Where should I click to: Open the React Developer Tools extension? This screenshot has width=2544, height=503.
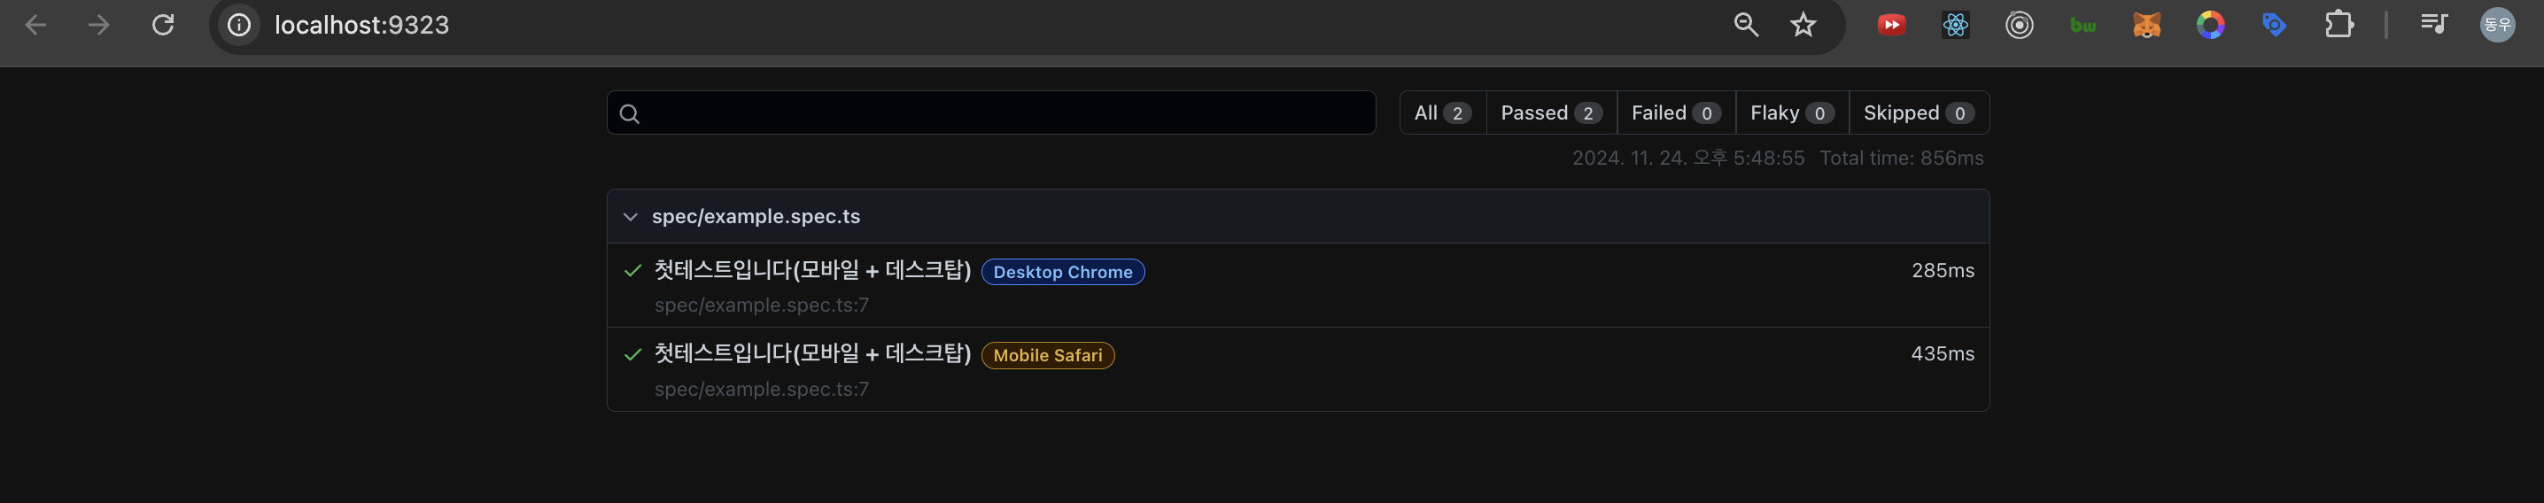tap(1954, 25)
